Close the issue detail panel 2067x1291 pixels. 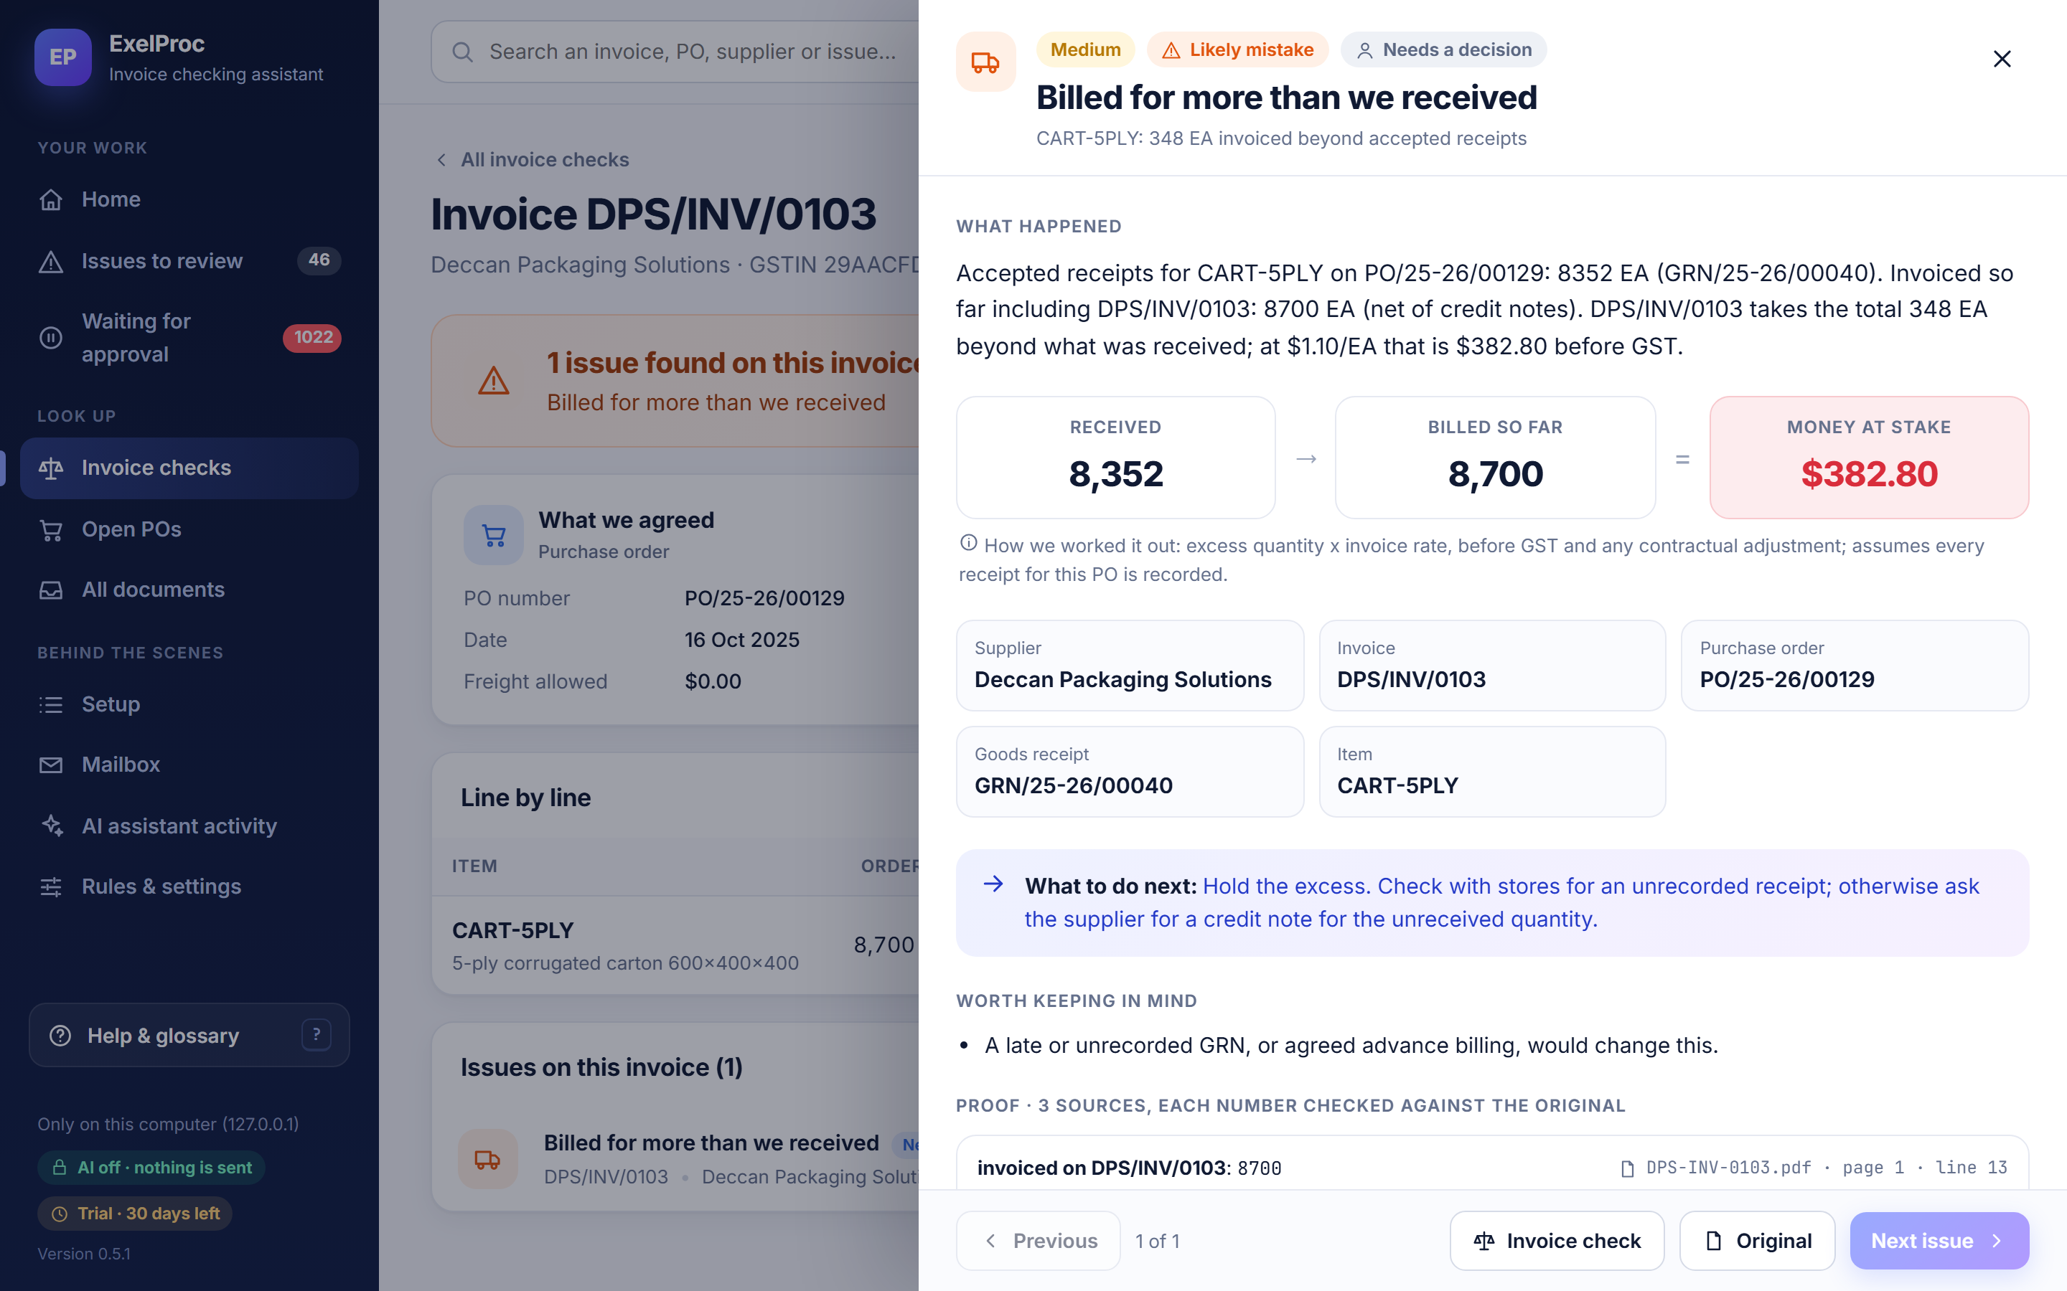coord(2002,59)
